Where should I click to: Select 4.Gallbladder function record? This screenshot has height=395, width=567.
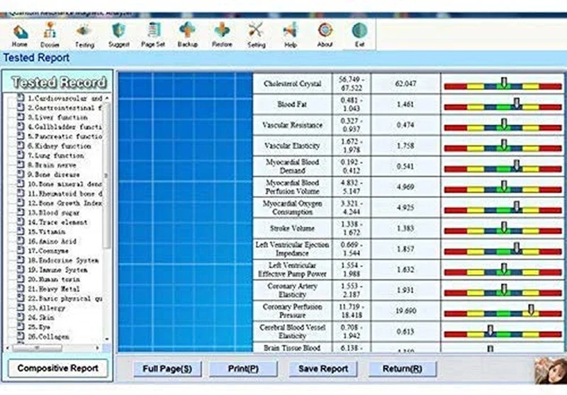(x=64, y=127)
